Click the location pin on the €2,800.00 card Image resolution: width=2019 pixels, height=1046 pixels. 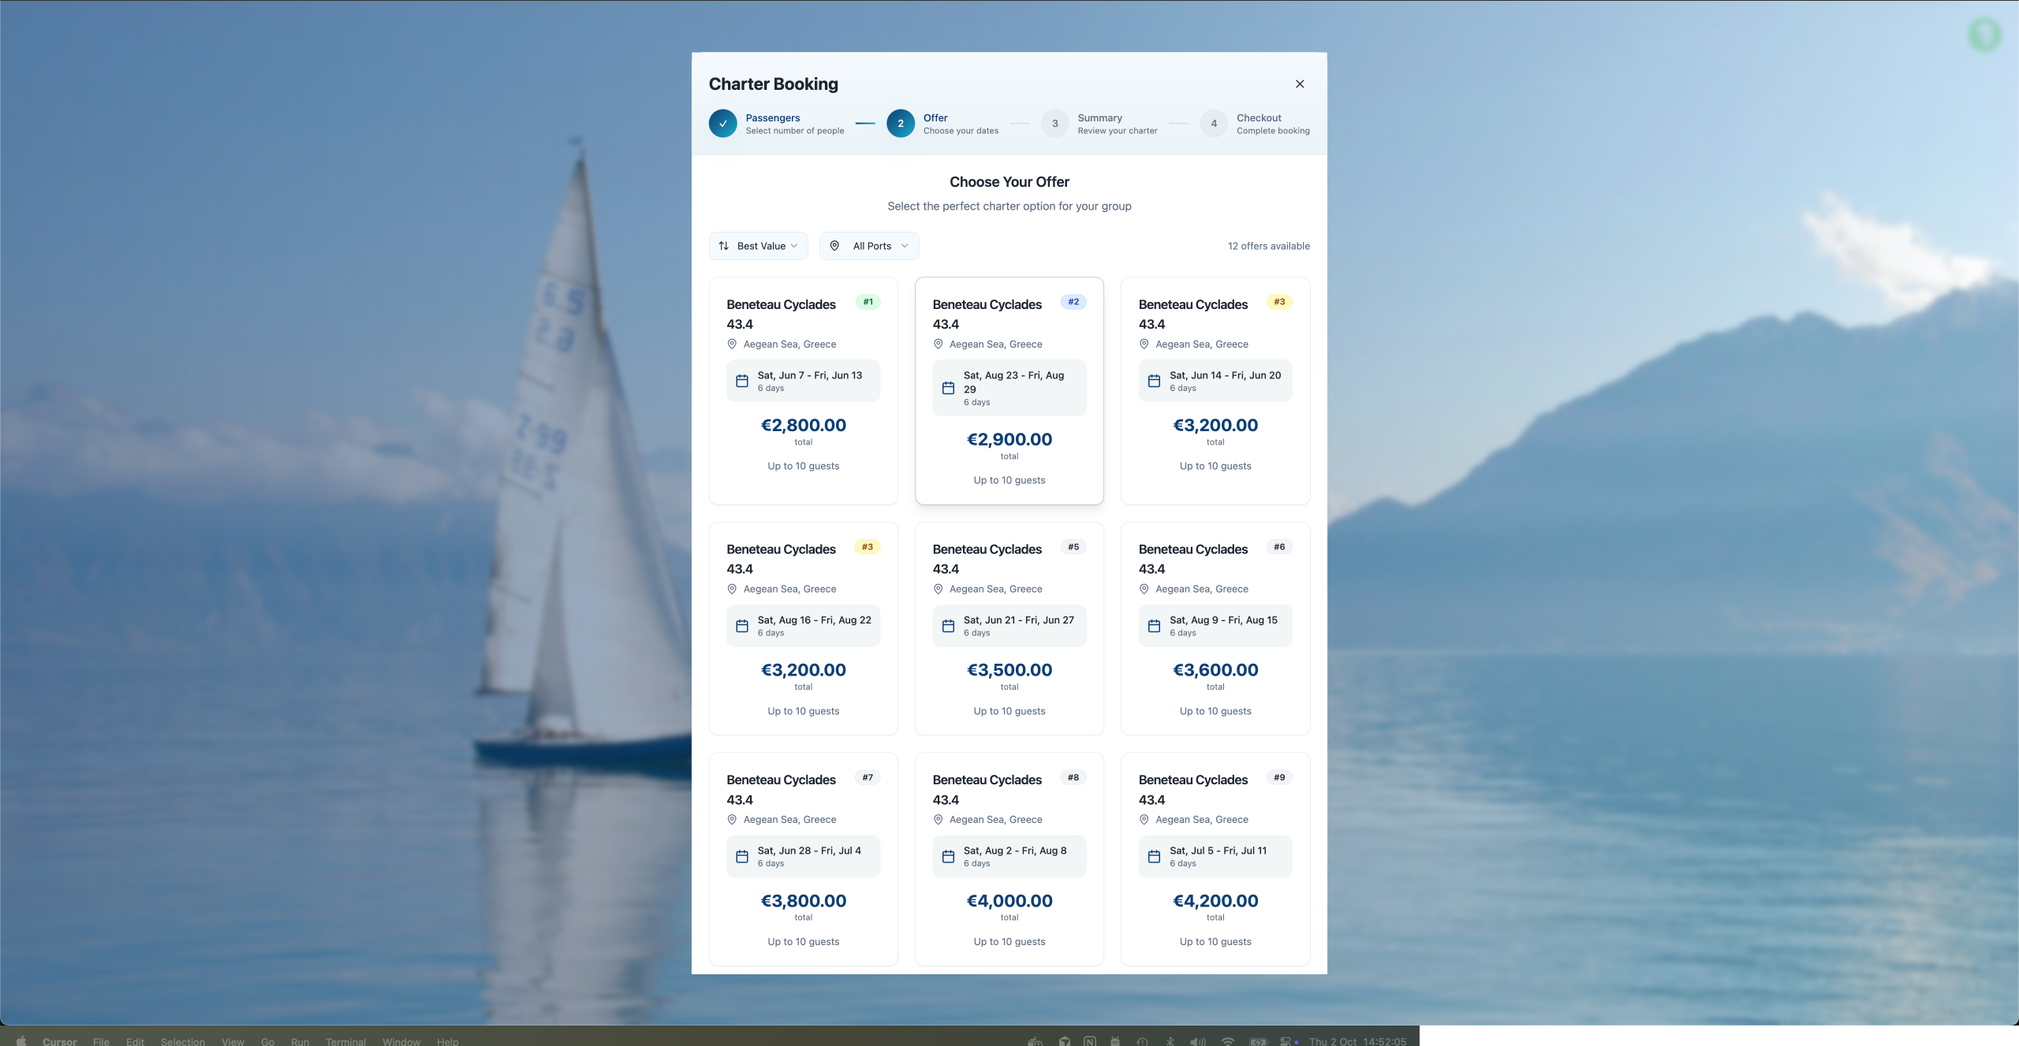[x=732, y=344]
